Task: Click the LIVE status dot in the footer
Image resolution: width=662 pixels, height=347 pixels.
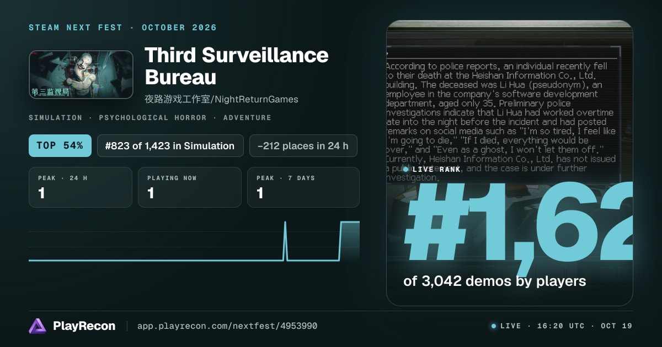Action: coord(494,326)
